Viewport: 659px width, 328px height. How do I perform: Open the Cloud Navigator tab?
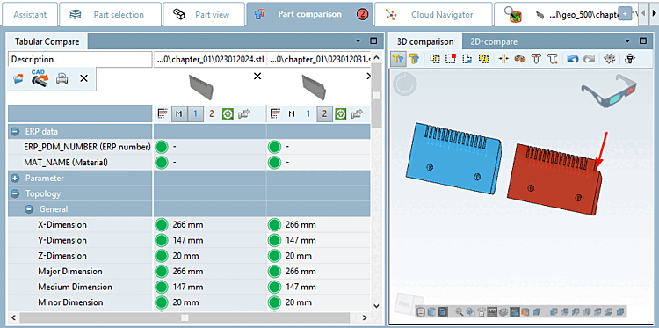[433, 15]
